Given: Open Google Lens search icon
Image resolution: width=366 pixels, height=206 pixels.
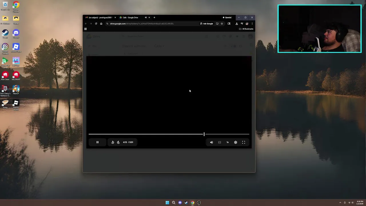Looking at the screenshot, I should point(229,23).
